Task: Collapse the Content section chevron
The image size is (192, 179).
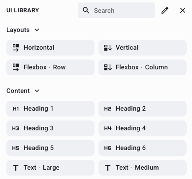Action: [x=37, y=91]
